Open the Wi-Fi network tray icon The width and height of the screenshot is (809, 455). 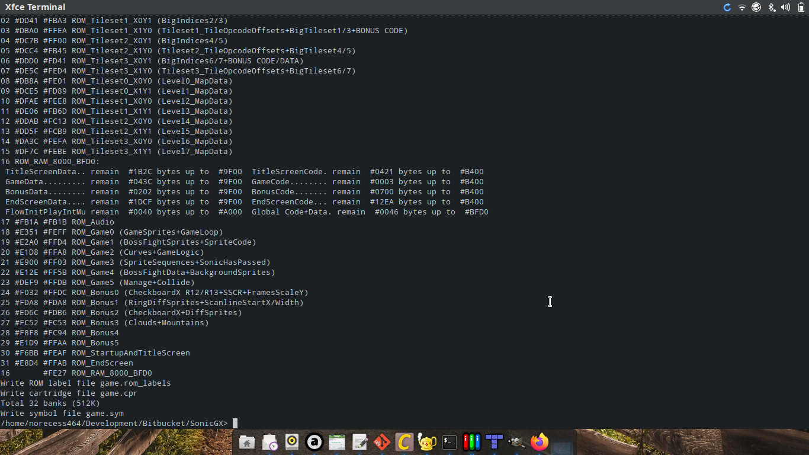pyautogui.click(x=742, y=7)
